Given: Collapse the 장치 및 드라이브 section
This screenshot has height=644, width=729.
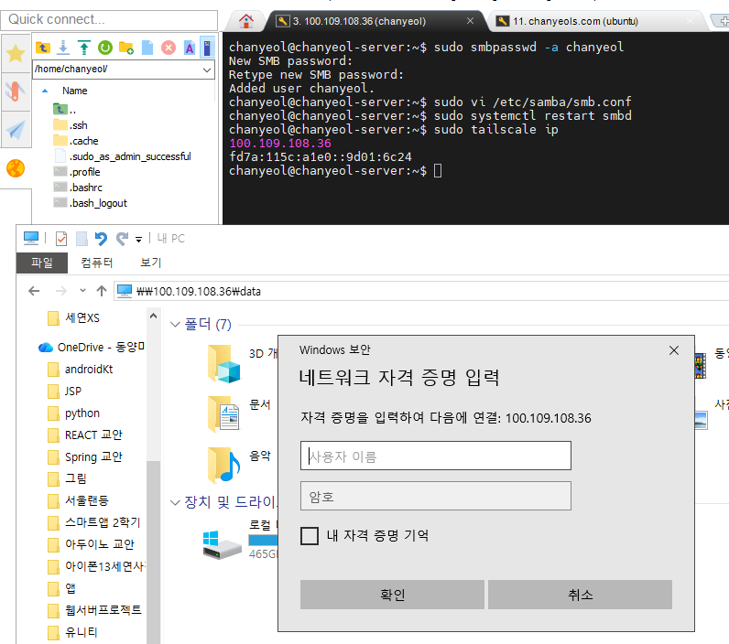Looking at the screenshot, I should (175, 502).
